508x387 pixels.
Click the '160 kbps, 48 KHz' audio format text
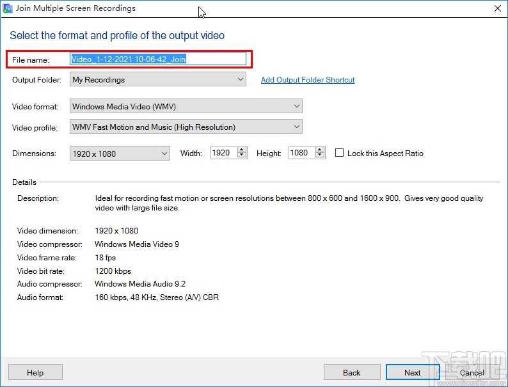157,297
